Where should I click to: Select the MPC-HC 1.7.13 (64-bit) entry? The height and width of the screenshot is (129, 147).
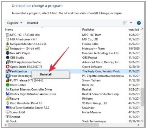tap(25, 35)
